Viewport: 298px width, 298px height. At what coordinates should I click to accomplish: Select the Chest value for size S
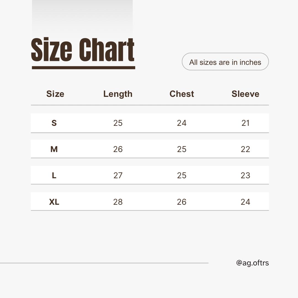pos(182,123)
